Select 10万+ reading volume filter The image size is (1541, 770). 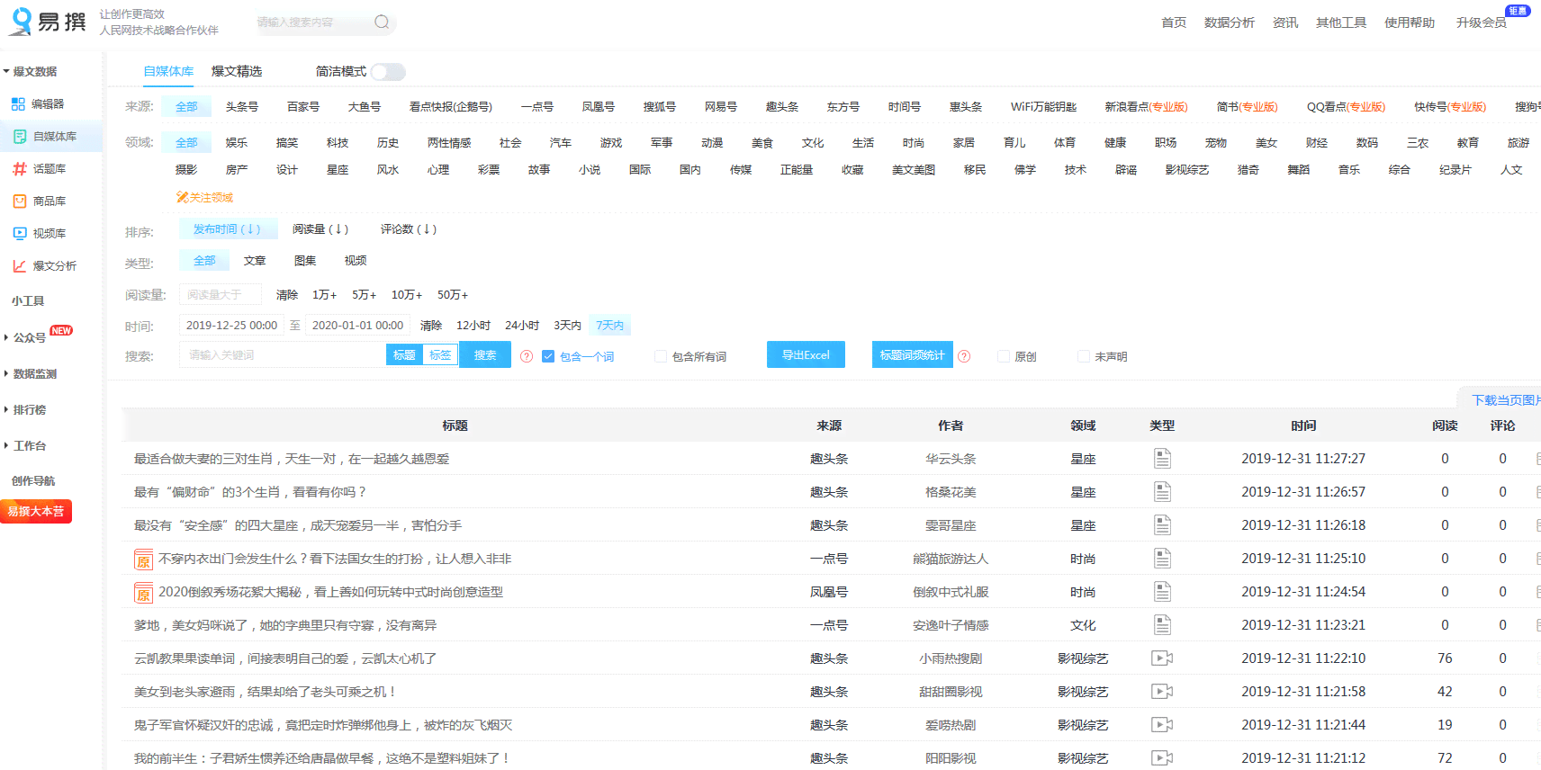406,295
